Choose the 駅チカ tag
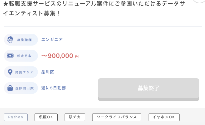Viewport: 205px width, 125px height. point(75,117)
